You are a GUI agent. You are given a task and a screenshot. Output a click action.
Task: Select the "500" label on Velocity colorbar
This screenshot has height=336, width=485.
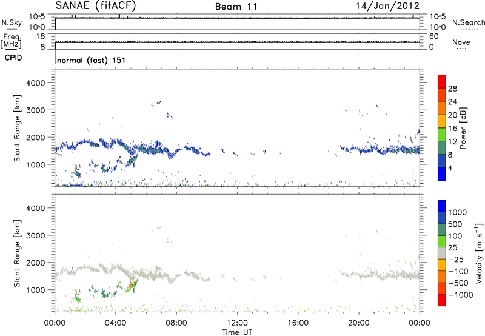(x=455, y=224)
